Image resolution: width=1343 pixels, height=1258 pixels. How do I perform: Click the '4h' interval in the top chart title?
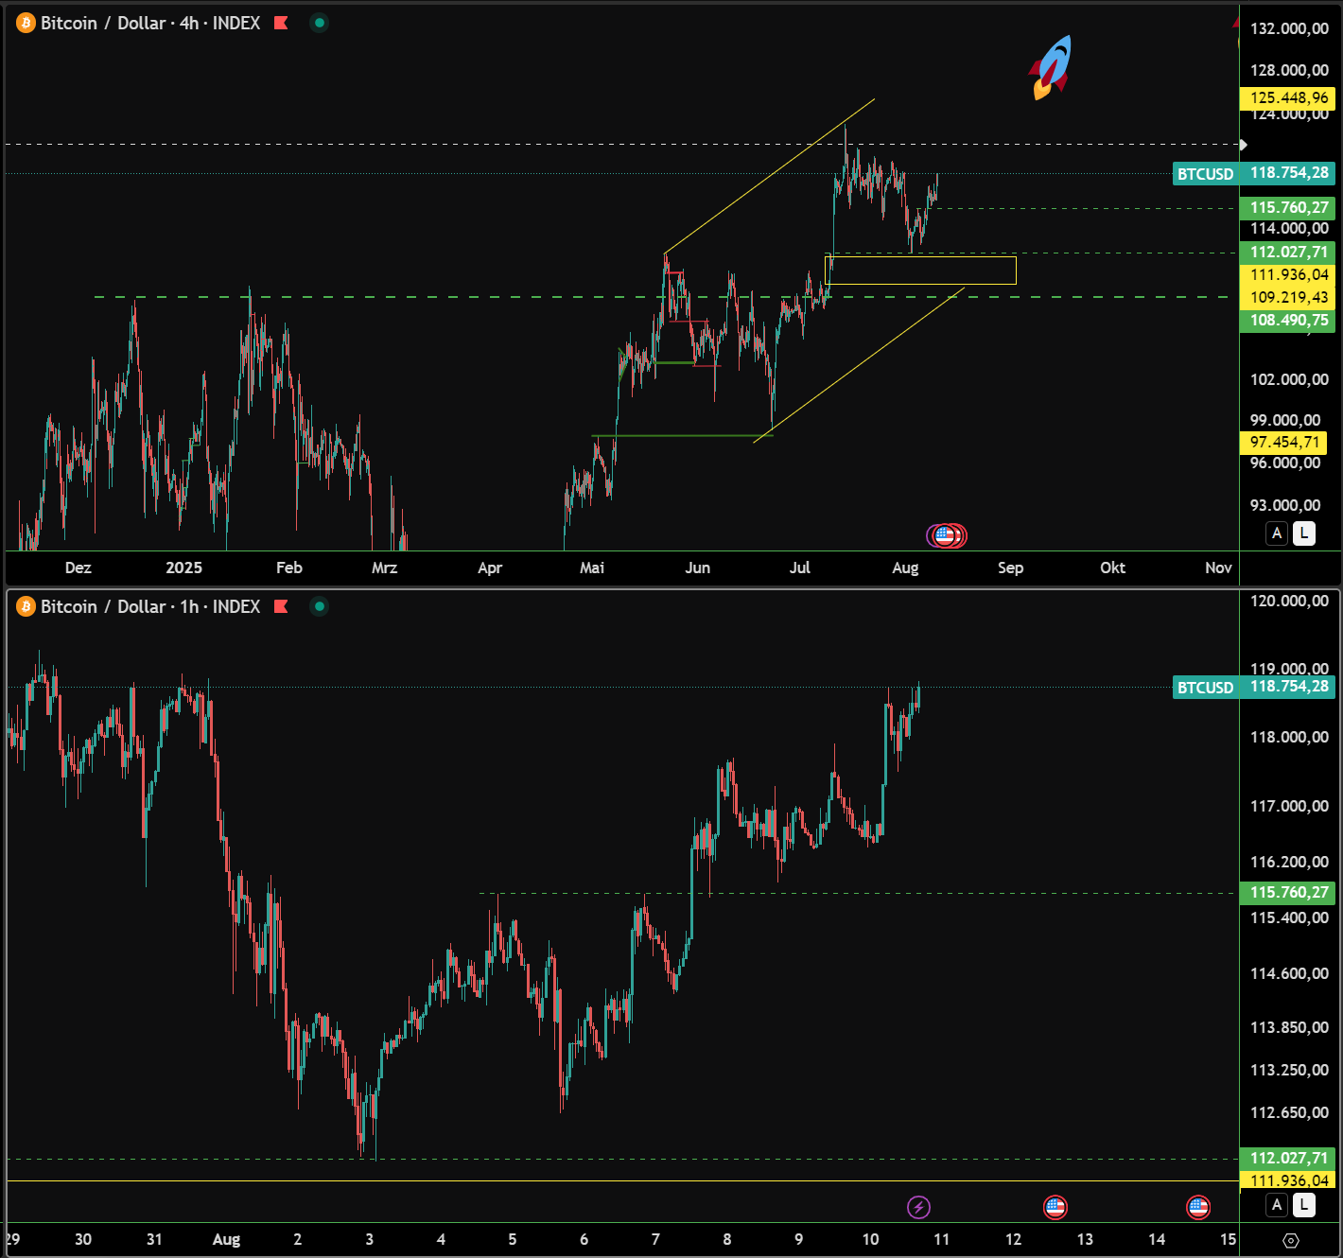189,24
